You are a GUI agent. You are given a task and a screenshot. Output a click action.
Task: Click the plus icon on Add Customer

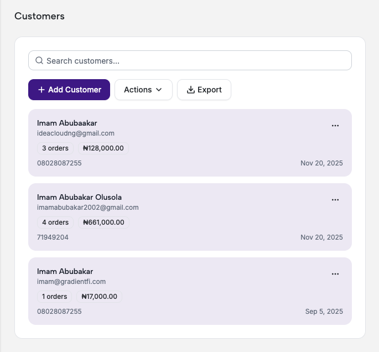point(41,90)
